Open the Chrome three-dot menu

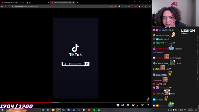click(x=149, y=6)
